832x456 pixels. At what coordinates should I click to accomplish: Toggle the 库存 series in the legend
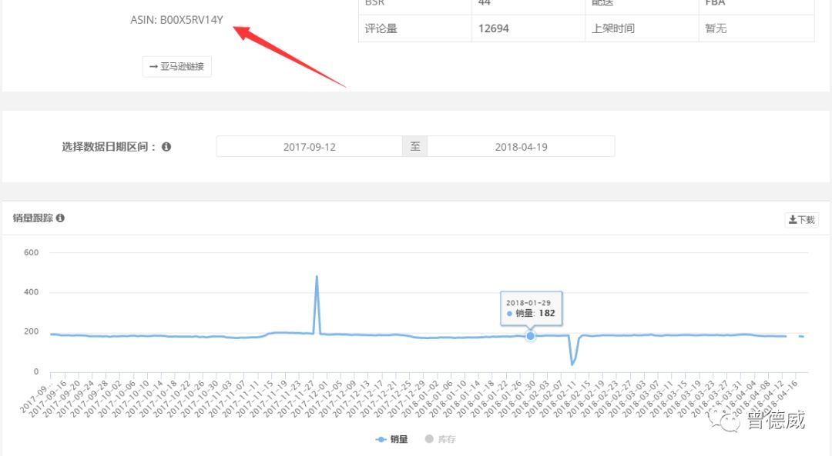441,439
